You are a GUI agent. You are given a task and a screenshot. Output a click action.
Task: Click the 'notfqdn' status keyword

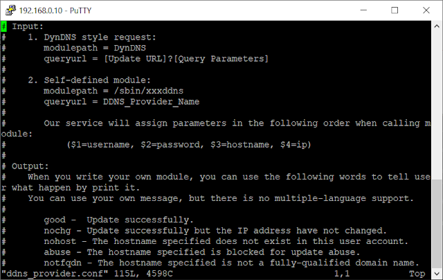(x=63, y=263)
